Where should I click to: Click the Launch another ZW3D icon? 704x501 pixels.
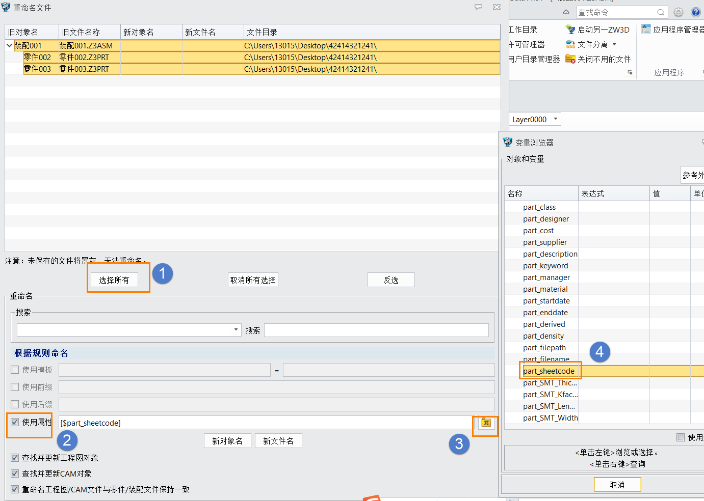pyautogui.click(x=570, y=30)
